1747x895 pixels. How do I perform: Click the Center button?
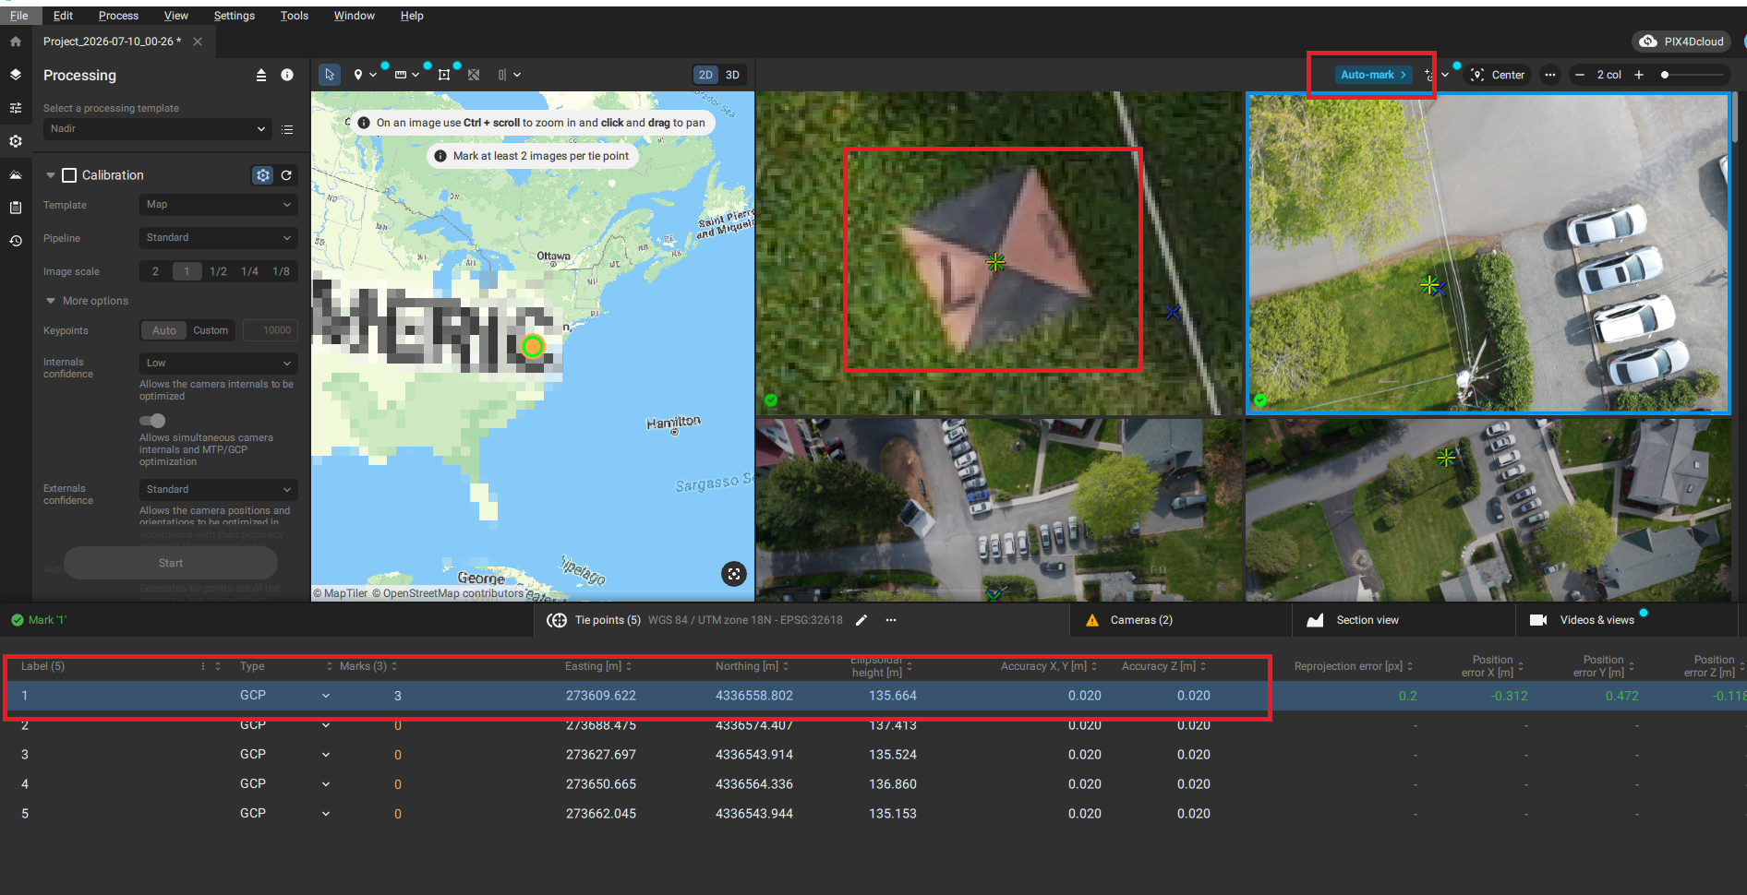coord(1497,75)
